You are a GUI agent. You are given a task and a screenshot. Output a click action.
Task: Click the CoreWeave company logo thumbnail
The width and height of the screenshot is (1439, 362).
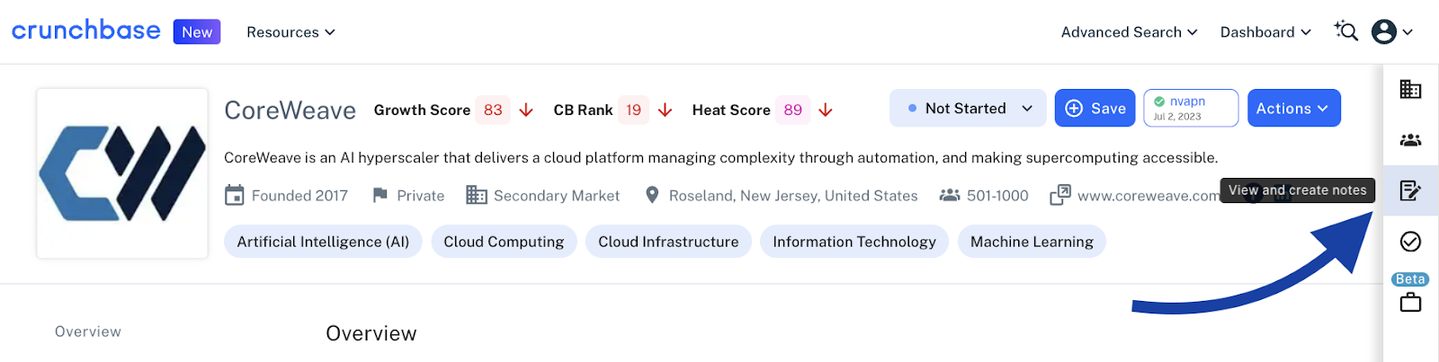pyautogui.click(x=122, y=173)
